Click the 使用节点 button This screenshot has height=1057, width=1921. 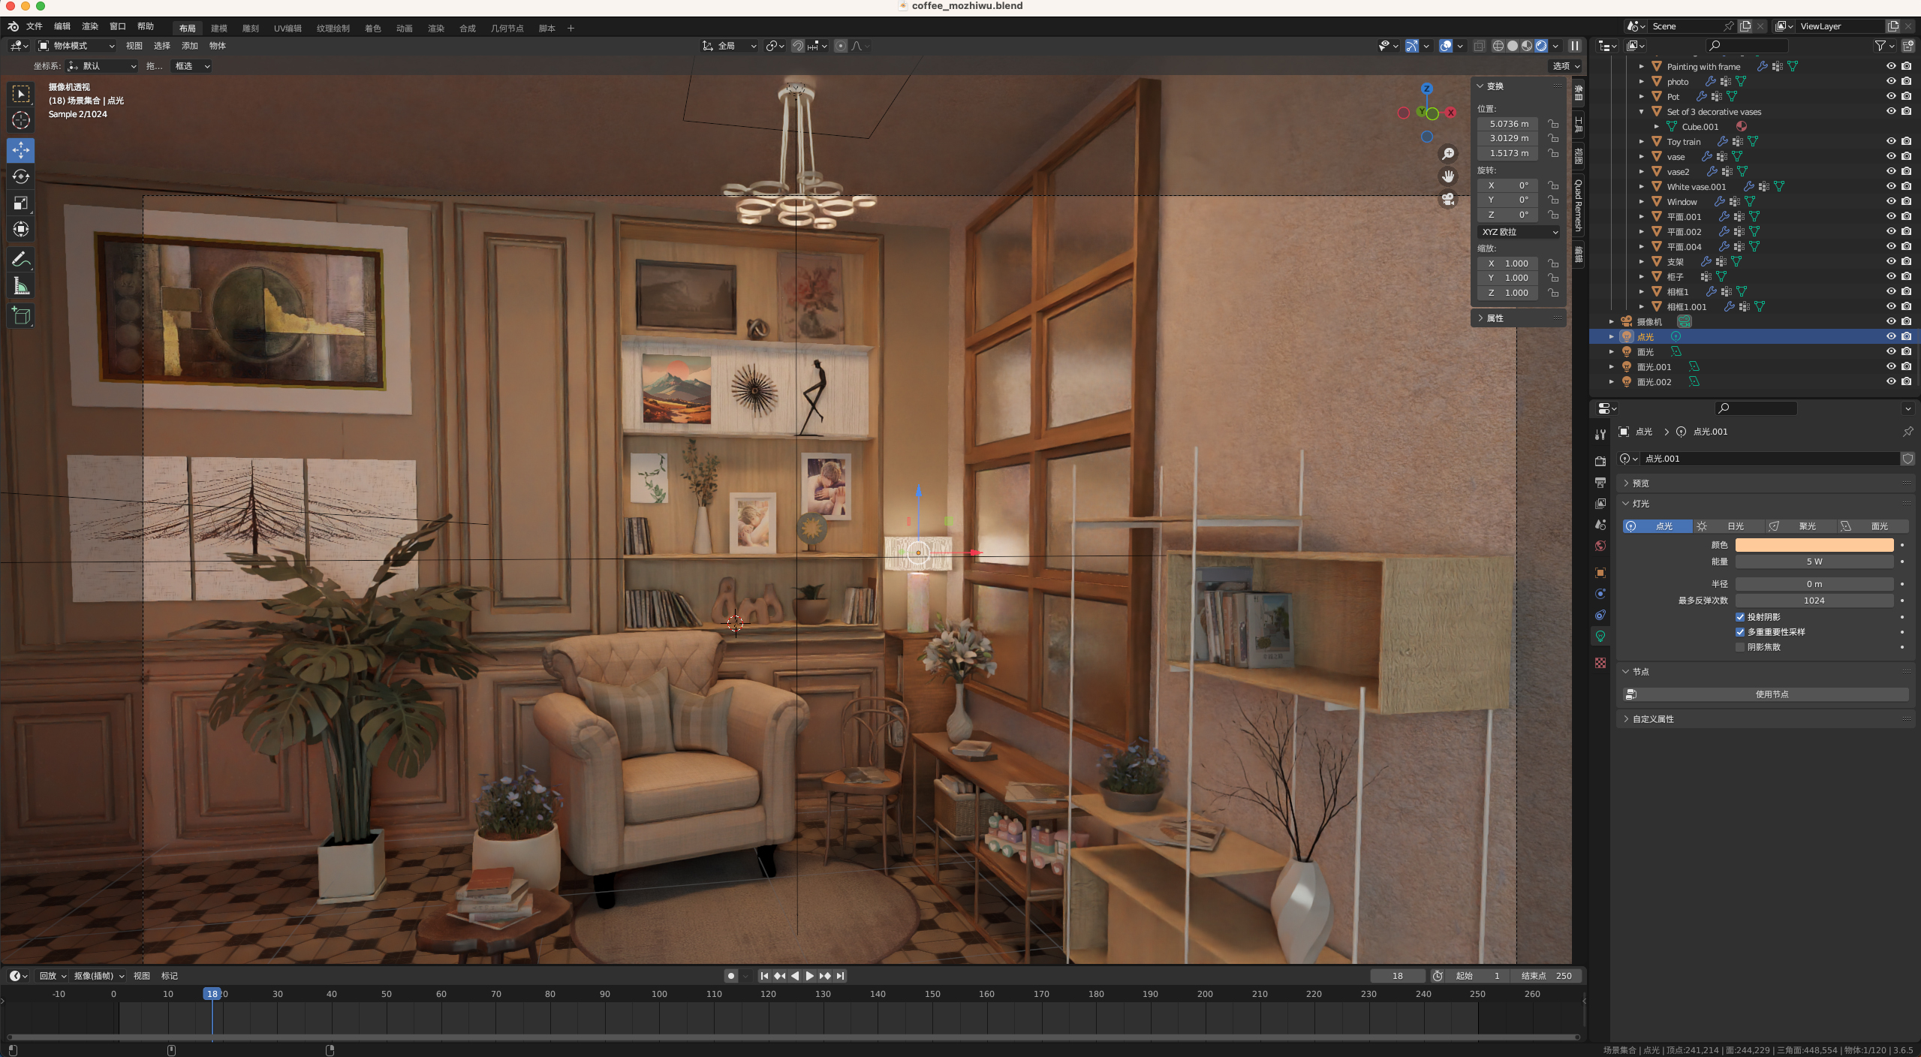(1771, 694)
